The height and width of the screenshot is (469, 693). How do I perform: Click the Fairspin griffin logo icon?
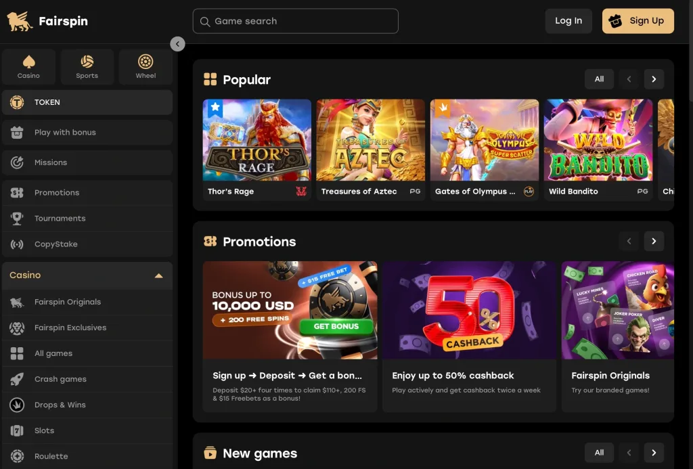(20, 21)
